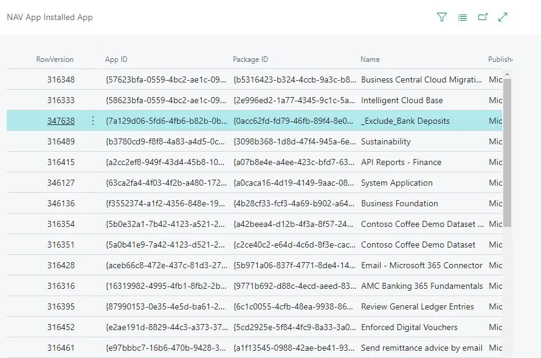Select Enforced Digital Vouchers name
541x358 pixels.
coord(409,327)
